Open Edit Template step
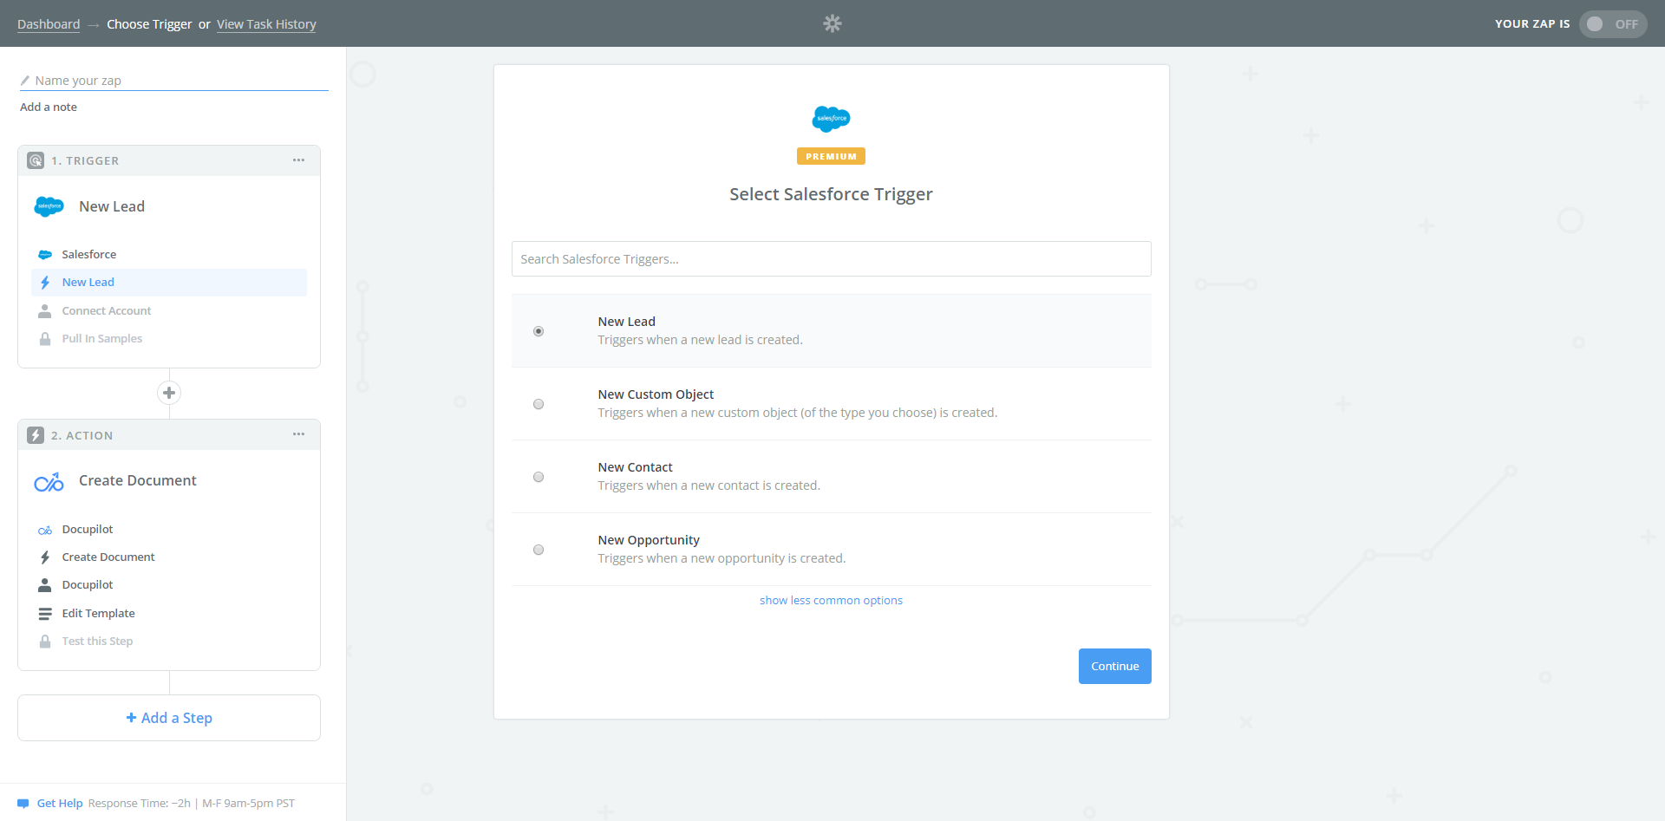Image resolution: width=1665 pixels, height=821 pixels. pyautogui.click(x=169, y=614)
